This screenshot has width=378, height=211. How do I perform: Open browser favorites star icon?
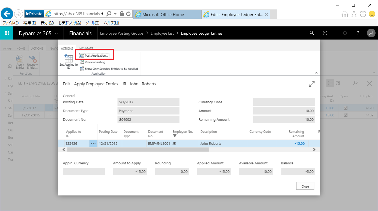pyautogui.click(x=354, y=14)
